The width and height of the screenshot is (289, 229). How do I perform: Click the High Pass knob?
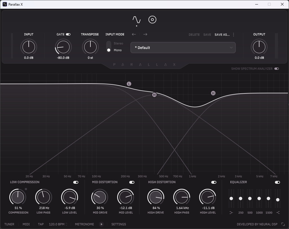tap(182, 197)
